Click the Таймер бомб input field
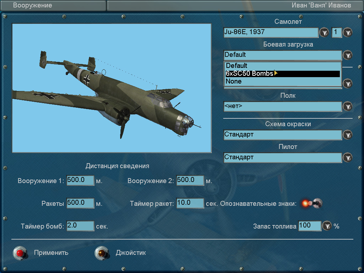364x273 pixels. (x=80, y=226)
